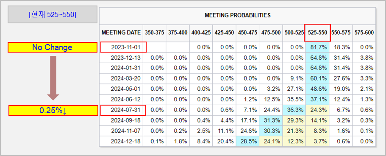The width and height of the screenshot is (386, 156).
Task: Select the 20.4% probability cell
Action: tap(224, 142)
